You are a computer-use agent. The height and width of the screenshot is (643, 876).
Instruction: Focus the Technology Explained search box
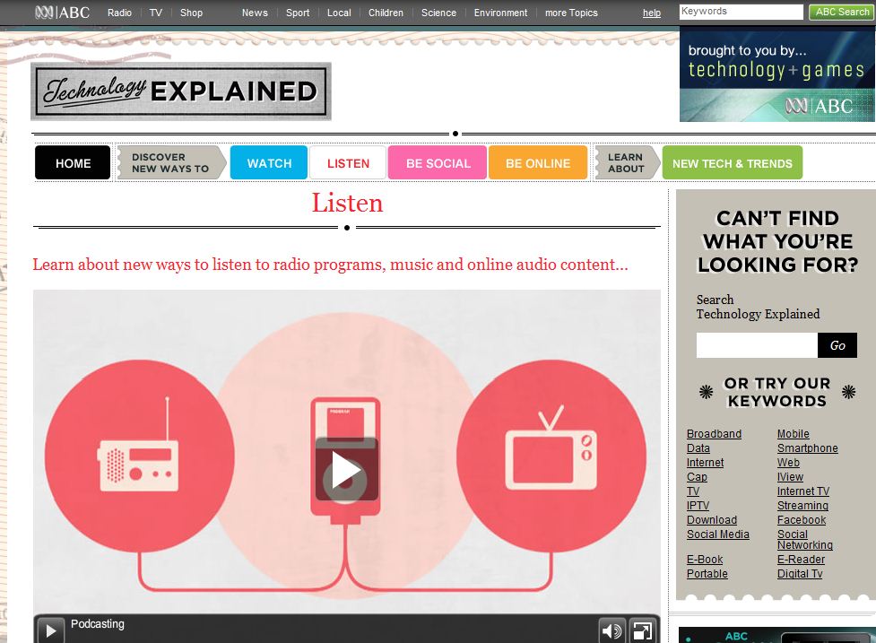(757, 345)
